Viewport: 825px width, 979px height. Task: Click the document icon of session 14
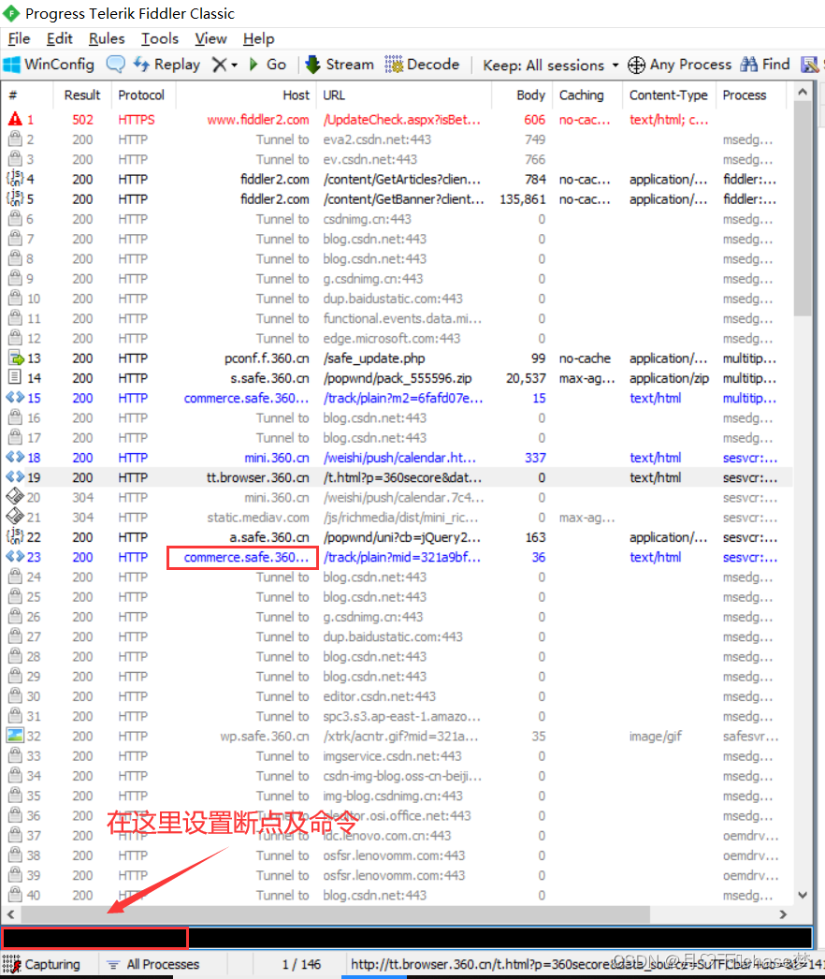point(15,377)
